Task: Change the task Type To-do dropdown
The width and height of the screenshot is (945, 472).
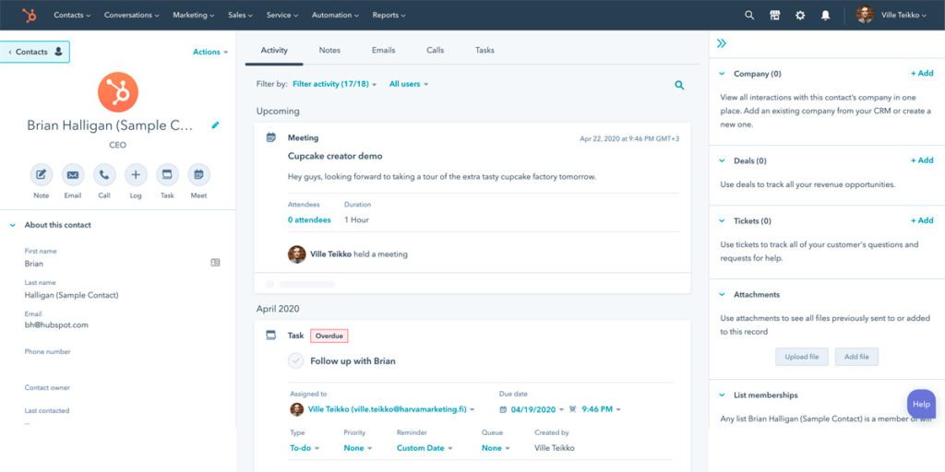Action: click(x=305, y=448)
